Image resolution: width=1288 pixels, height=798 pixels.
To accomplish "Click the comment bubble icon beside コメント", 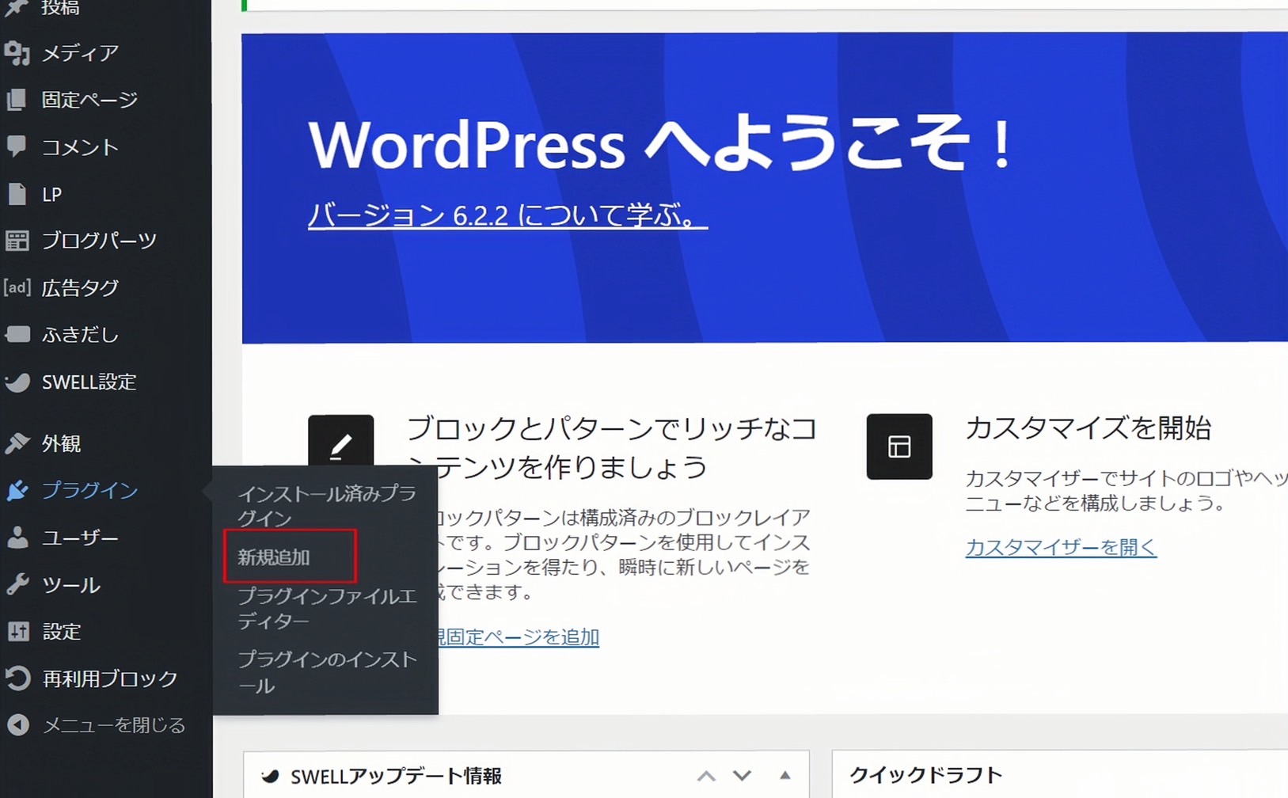I will click(x=17, y=146).
